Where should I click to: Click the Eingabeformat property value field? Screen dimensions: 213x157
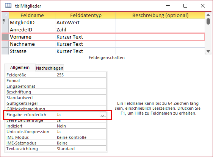pos(81,86)
